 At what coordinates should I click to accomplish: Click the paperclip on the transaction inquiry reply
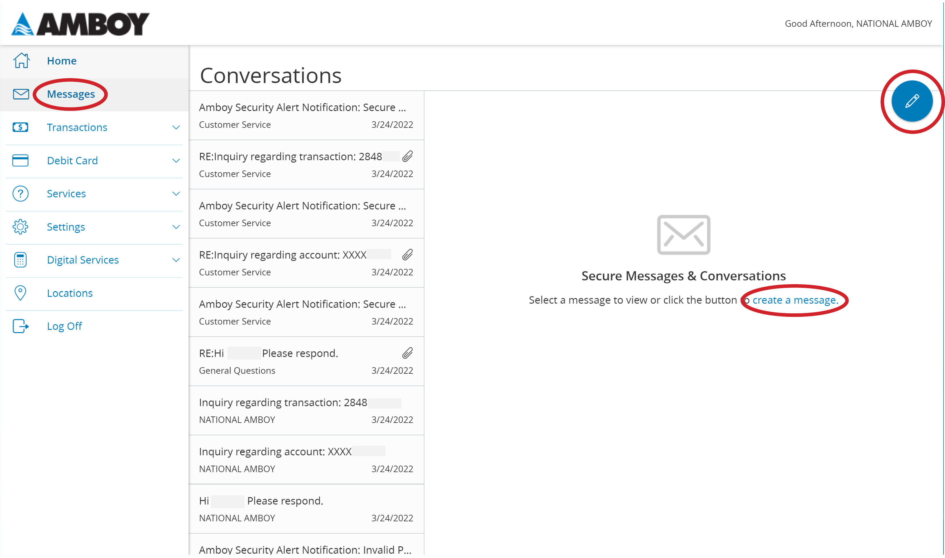407,157
